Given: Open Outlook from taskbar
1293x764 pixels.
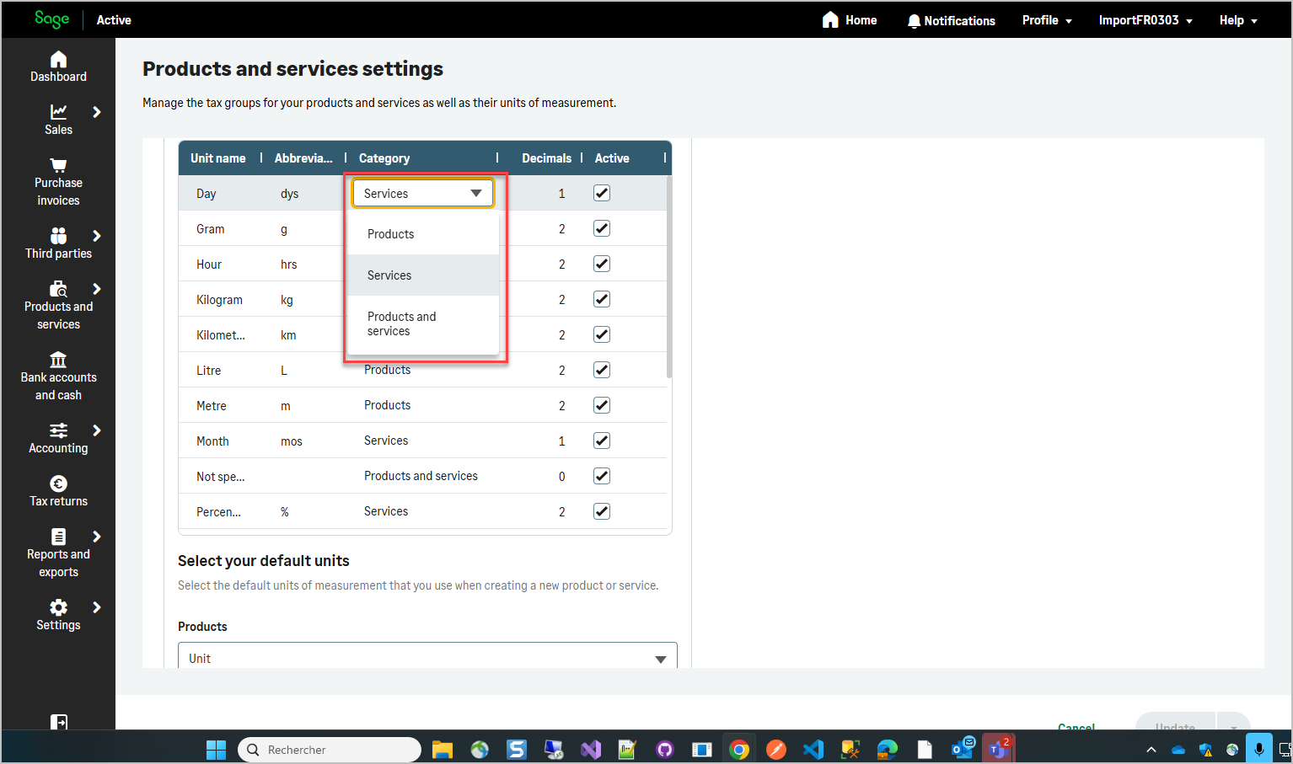Looking at the screenshot, I should (x=963, y=749).
